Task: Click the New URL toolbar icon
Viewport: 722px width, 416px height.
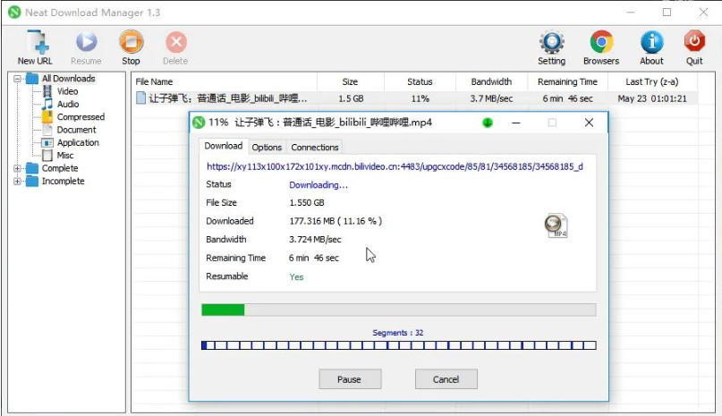Action: pyautogui.click(x=38, y=42)
